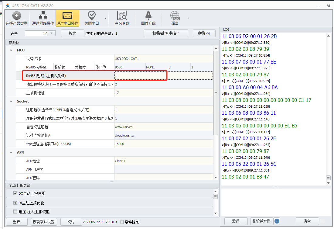Click the blue info icon beside 校验并发送
Viewport: 334px width, 229px height.
pos(277,221)
